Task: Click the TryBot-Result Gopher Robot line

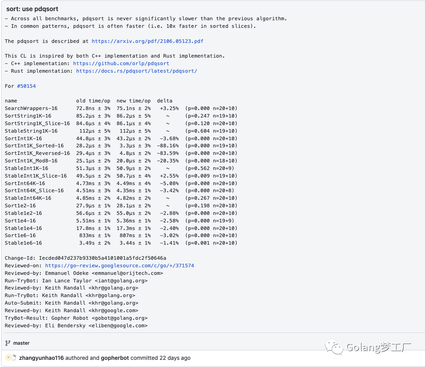Action: [x=76, y=318]
